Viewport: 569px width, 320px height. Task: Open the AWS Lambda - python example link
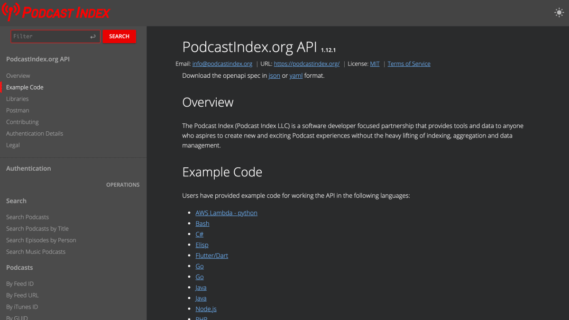pyautogui.click(x=226, y=213)
